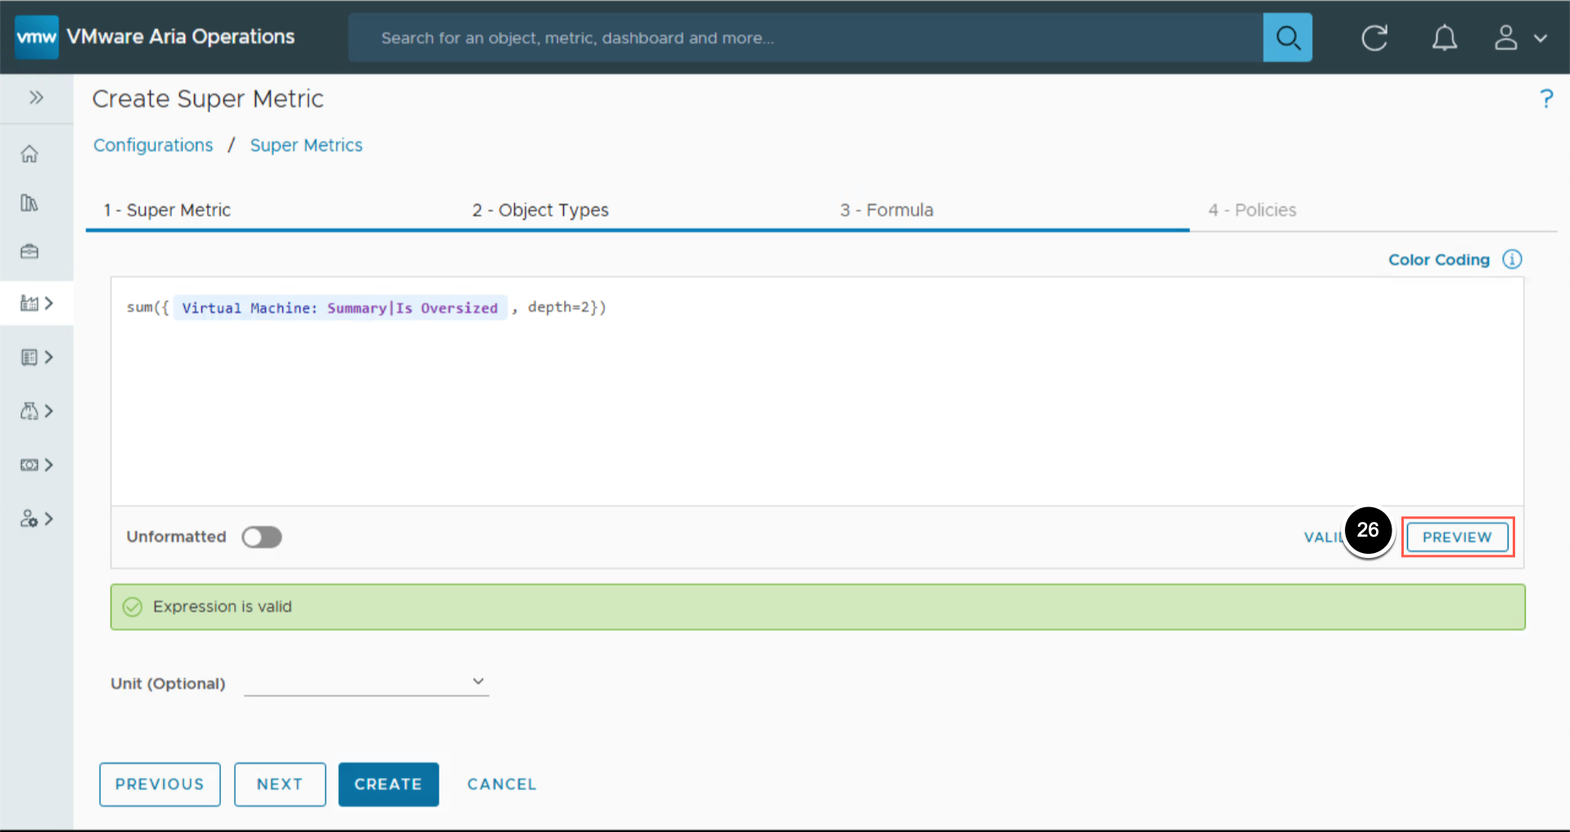Expand the left navigation panel
1570x832 pixels.
[x=36, y=98]
